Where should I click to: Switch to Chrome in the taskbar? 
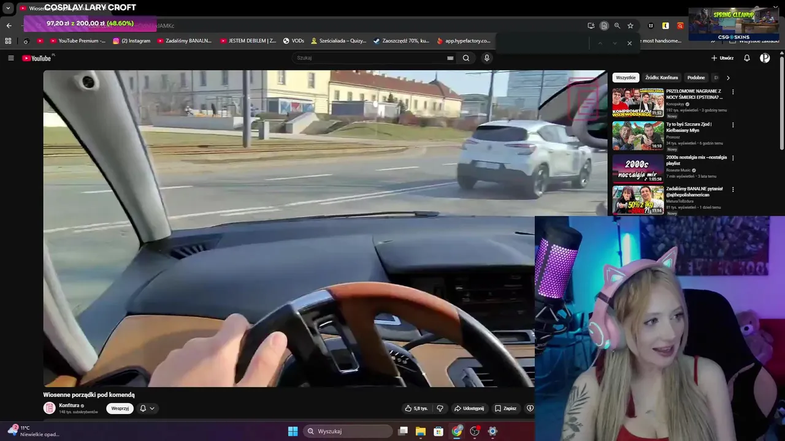pyautogui.click(x=457, y=431)
